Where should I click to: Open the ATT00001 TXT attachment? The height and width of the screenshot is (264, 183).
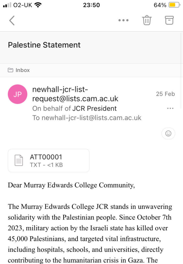[49, 160]
